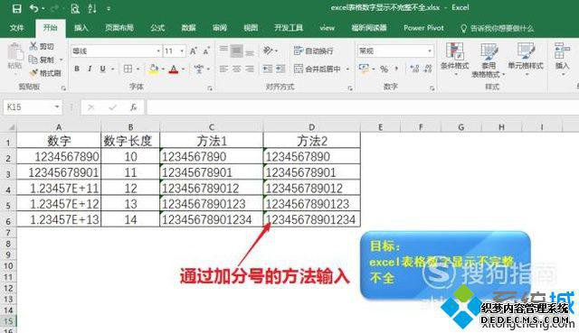Click the Paste (粘贴) clipboard icon
The width and height of the screenshot is (579, 333).
(x=14, y=52)
